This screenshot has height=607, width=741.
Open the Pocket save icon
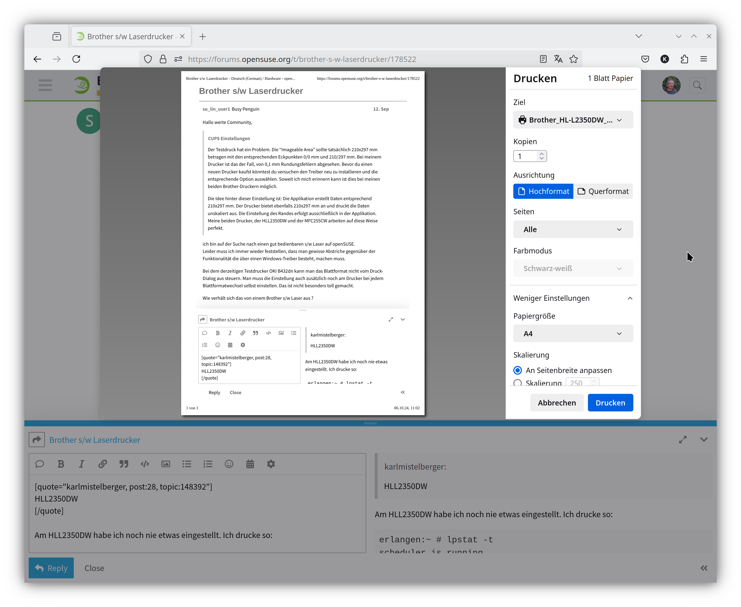(x=645, y=59)
